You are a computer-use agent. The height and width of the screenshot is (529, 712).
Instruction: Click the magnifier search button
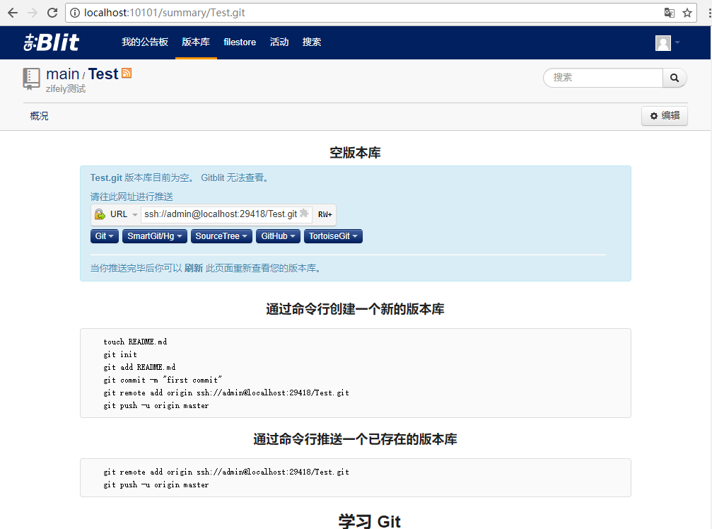pyautogui.click(x=675, y=78)
